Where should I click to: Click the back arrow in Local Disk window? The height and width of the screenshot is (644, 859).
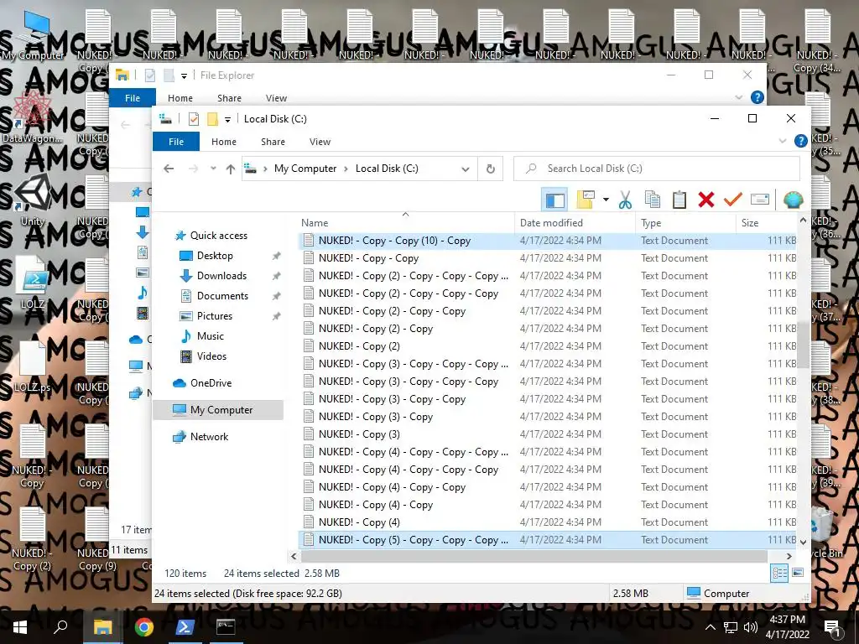[x=169, y=169]
